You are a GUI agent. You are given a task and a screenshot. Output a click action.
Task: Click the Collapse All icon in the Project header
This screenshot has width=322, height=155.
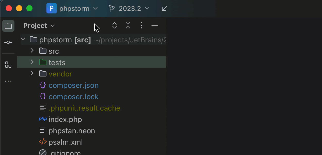[x=128, y=25]
